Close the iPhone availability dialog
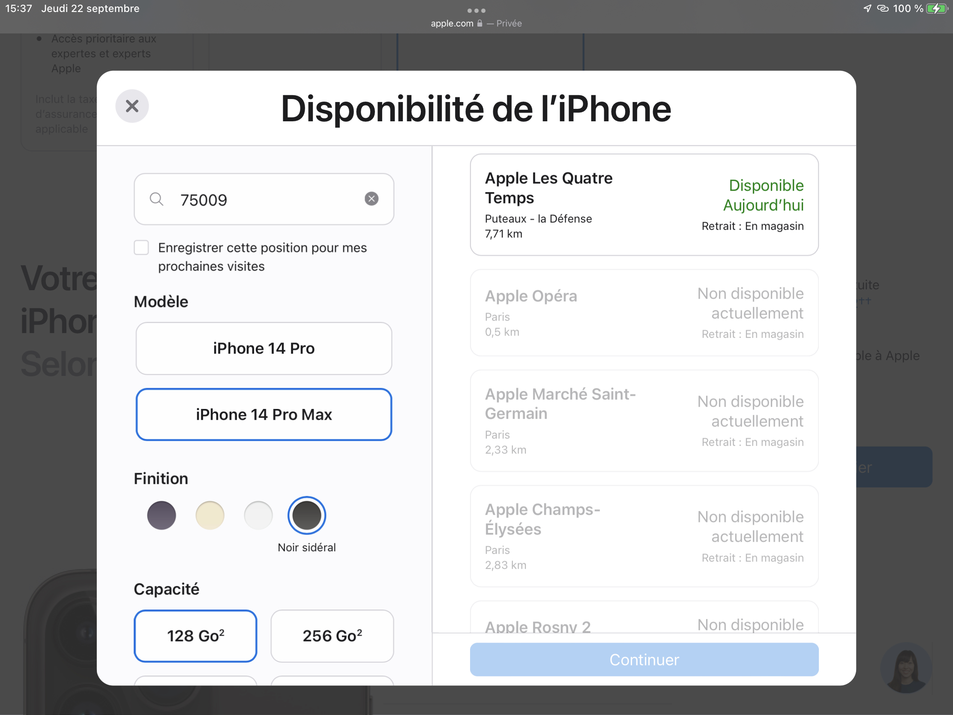953x715 pixels. coord(132,106)
